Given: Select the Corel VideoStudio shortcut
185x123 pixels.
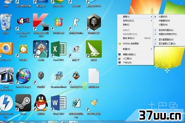Looking at the screenshot, I should [x=6, y=76].
